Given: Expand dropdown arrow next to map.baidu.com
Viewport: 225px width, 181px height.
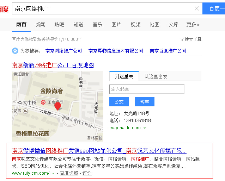Looking at the screenshot, I should pyautogui.click(x=144, y=128).
